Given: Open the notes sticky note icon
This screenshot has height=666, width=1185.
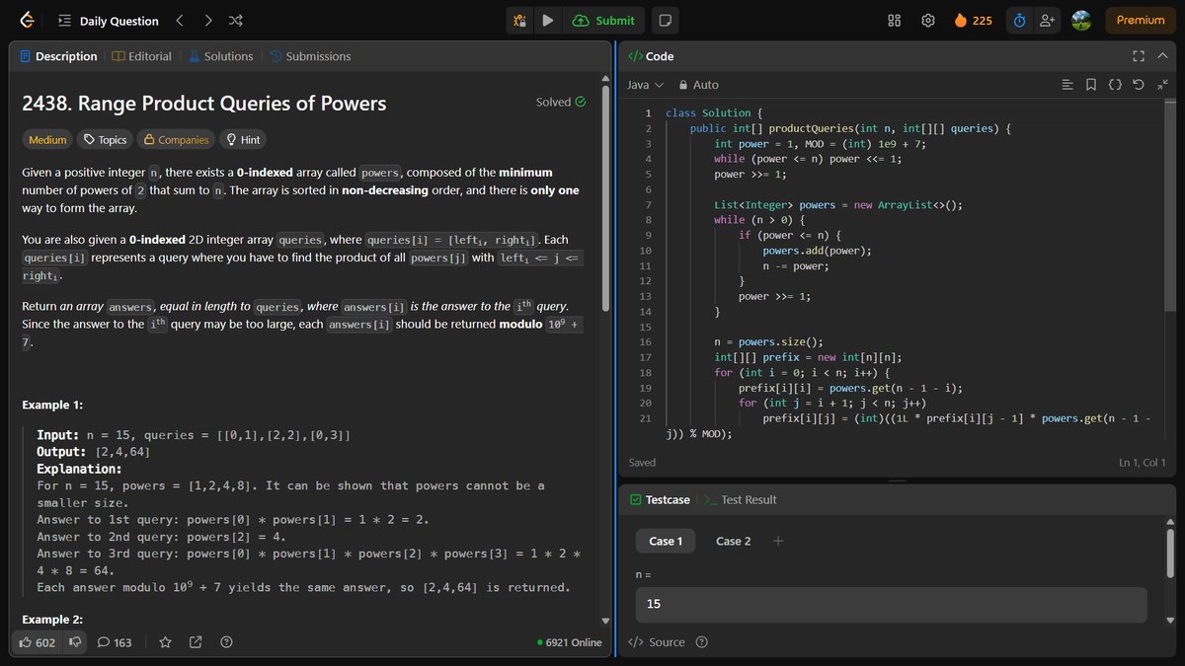Looking at the screenshot, I should point(665,20).
